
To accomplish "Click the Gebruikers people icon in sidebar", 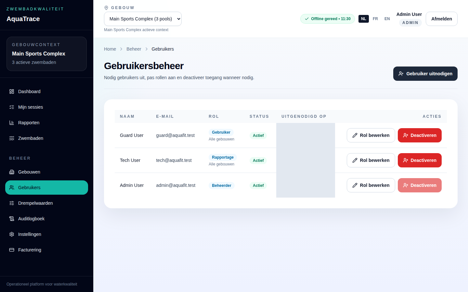I will point(12,188).
